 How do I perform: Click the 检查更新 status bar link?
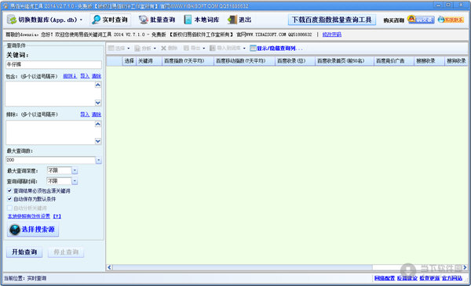coord(429,278)
